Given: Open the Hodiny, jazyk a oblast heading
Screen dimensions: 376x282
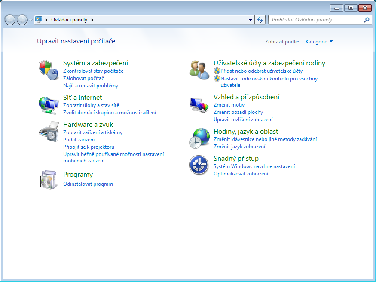Looking at the screenshot, I should pyautogui.click(x=246, y=132).
